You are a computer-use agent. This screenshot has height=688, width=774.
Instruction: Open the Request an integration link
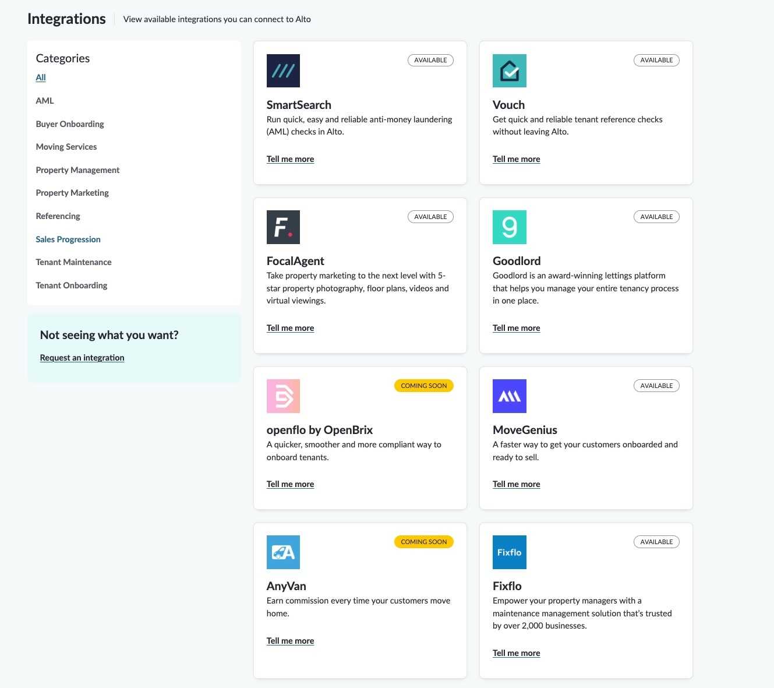[82, 358]
